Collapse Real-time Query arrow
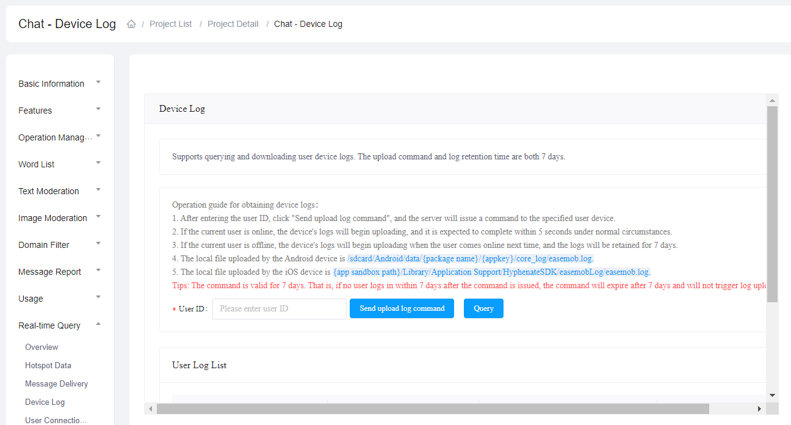This screenshot has height=425, width=791. tap(98, 324)
